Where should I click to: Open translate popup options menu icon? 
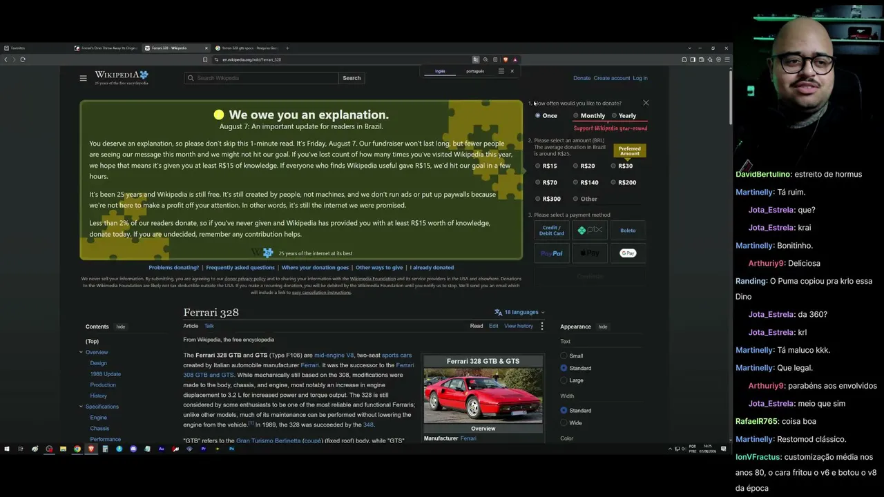501,71
